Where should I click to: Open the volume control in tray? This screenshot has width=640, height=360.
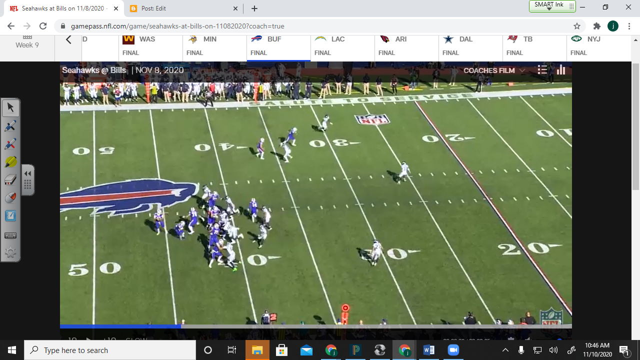(x=553, y=350)
